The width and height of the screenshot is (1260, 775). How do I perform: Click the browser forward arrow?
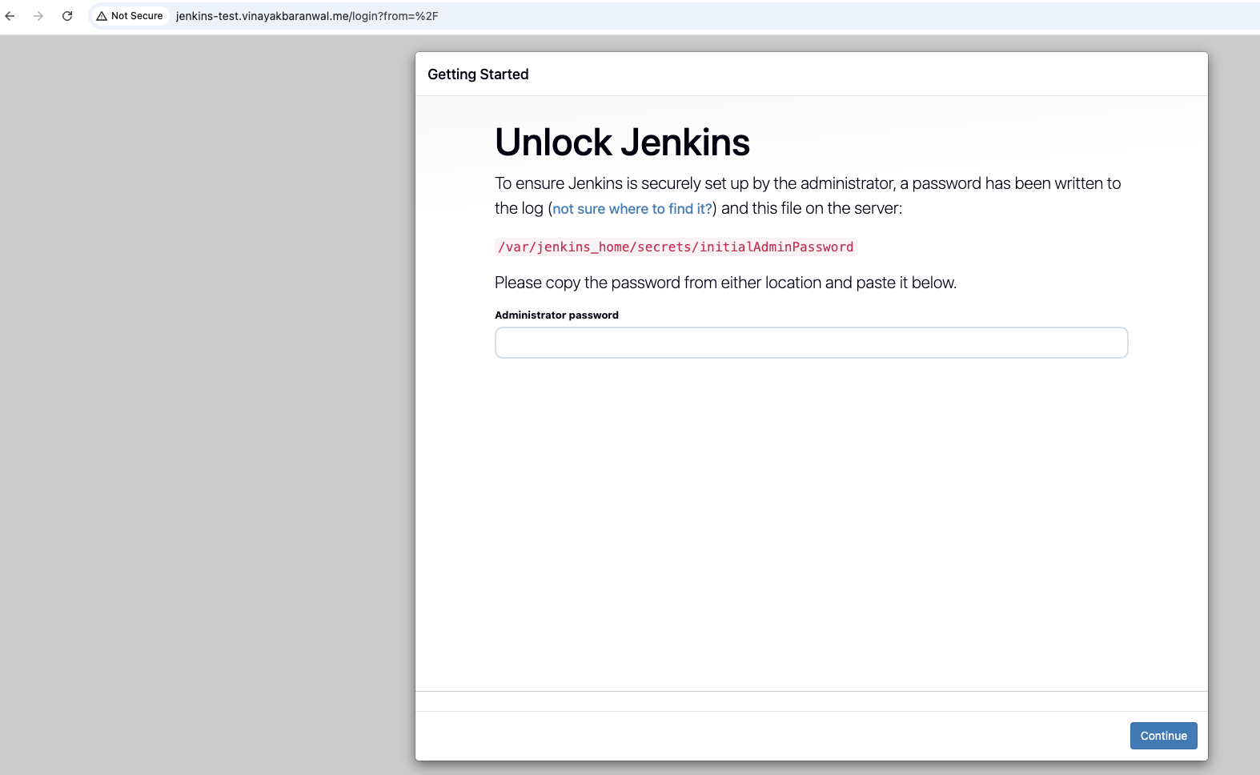[38, 16]
